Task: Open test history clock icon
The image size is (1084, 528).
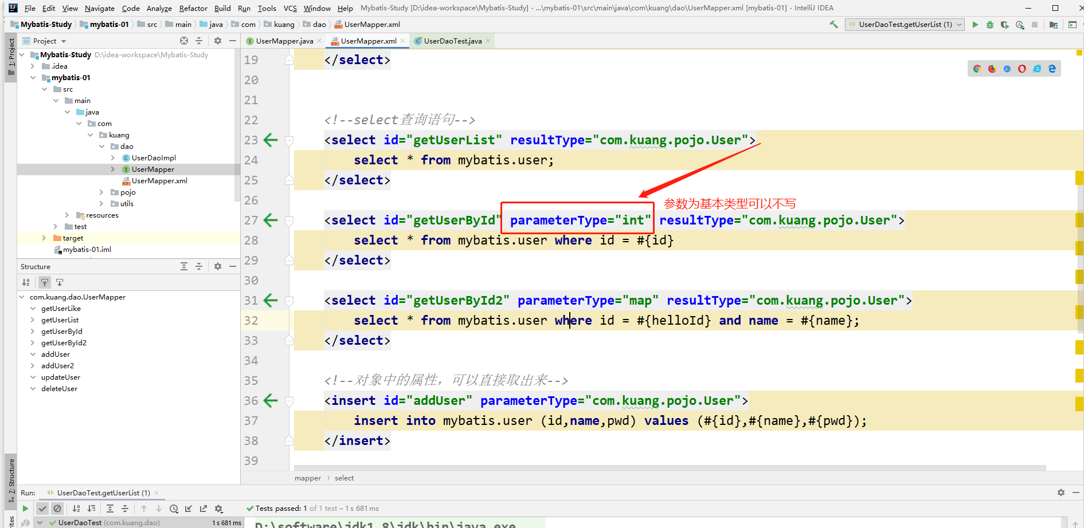Action: 174,509
